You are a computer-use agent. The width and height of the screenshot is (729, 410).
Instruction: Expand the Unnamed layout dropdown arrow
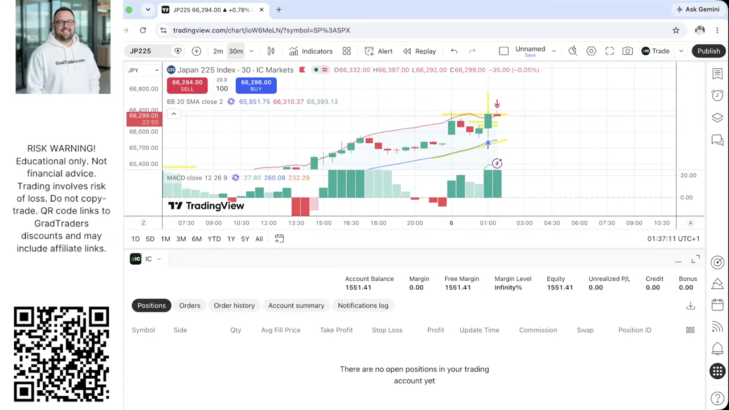click(554, 51)
